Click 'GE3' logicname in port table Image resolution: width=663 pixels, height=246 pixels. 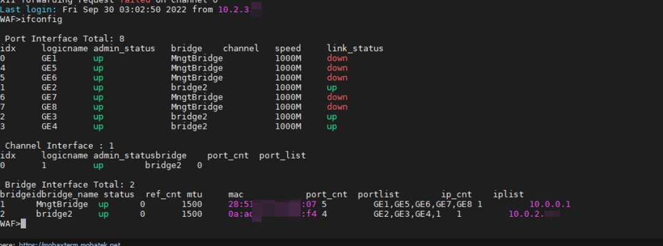49,116
